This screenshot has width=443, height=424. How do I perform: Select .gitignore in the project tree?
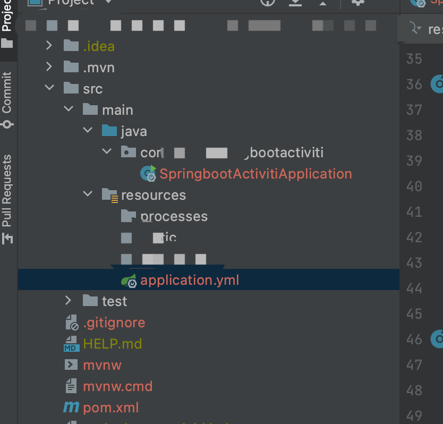(x=114, y=323)
